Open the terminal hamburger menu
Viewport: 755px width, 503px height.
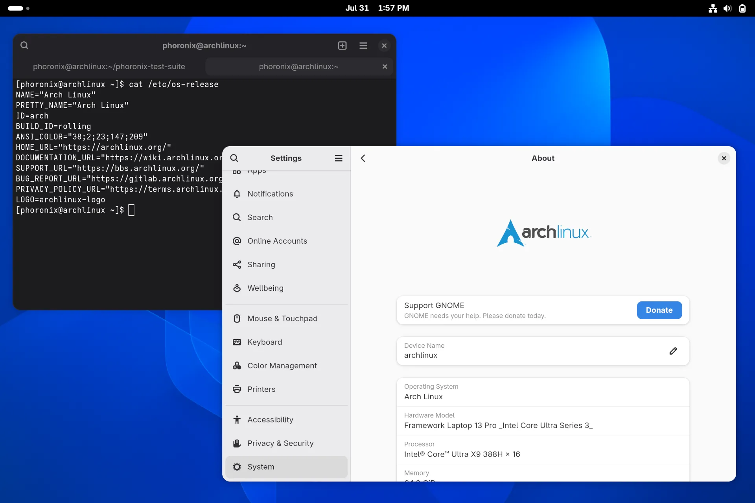click(363, 46)
